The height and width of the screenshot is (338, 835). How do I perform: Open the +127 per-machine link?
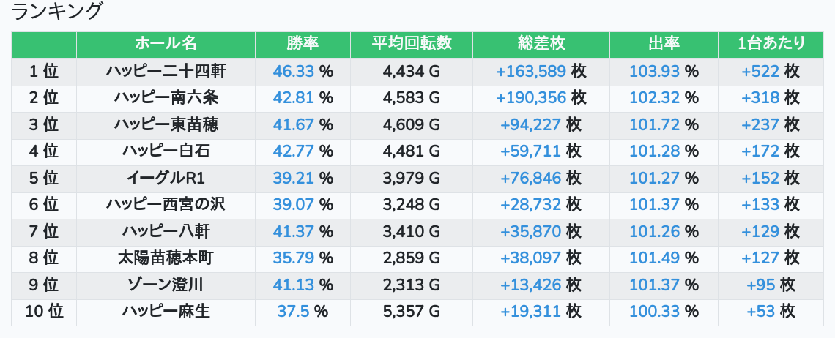pos(760,258)
